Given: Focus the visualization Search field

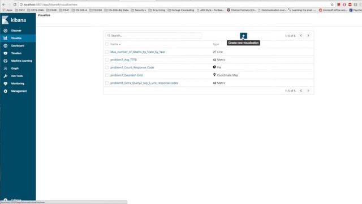Looking at the screenshot, I should 154,36.
